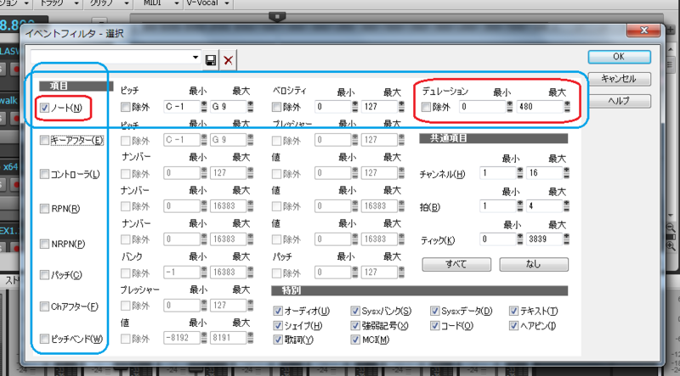Screen dimensions: 680x376
Task: Adjust duration minimum spinner arrows
Action: 509,107
